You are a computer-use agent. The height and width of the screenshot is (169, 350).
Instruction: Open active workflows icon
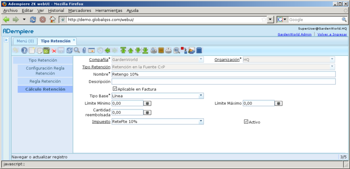coord(184,50)
